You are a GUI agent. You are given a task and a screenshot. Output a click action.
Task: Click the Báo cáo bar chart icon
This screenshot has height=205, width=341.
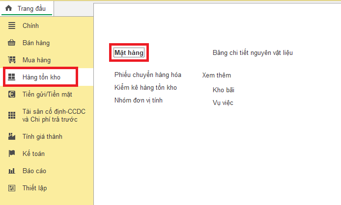tap(12, 171)
